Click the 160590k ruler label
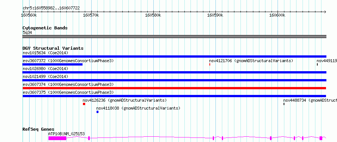Screen dimensions: 337x142 tap(215, 15)
